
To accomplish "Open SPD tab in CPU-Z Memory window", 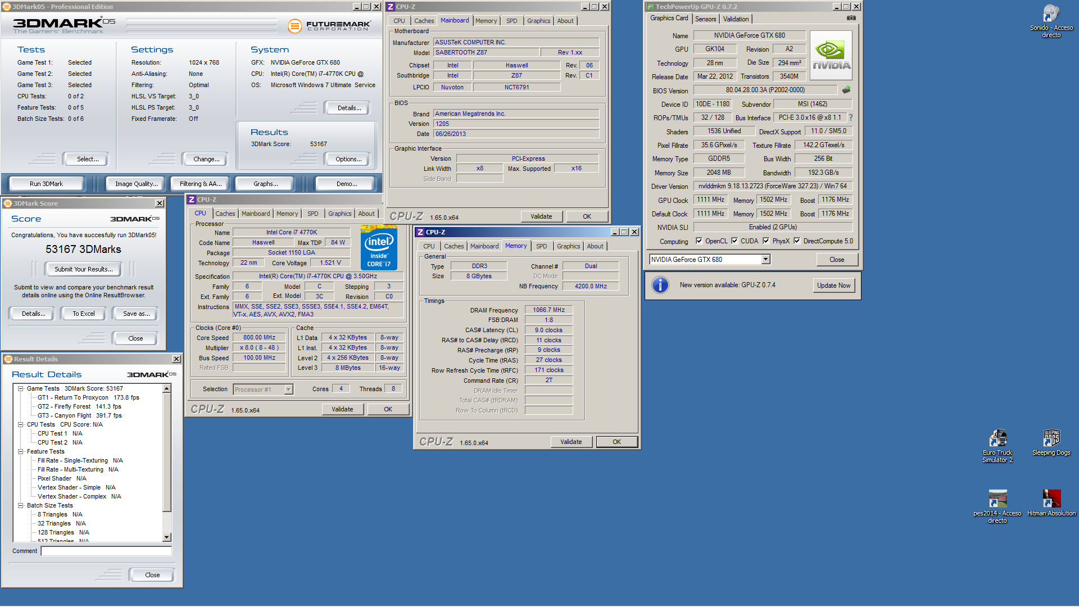I will point(541,246).
